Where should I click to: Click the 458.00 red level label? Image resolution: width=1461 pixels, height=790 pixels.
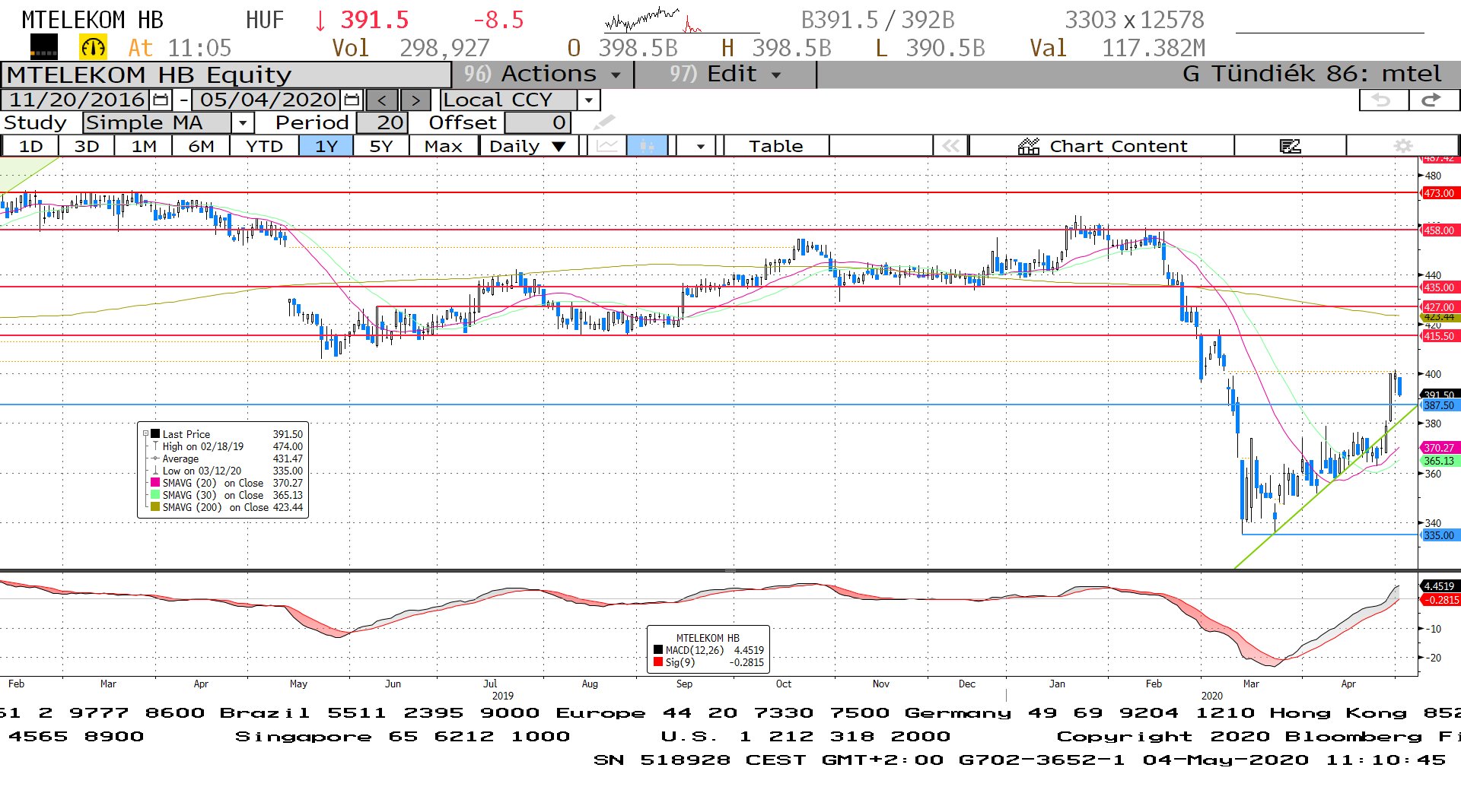[1440, 230]
